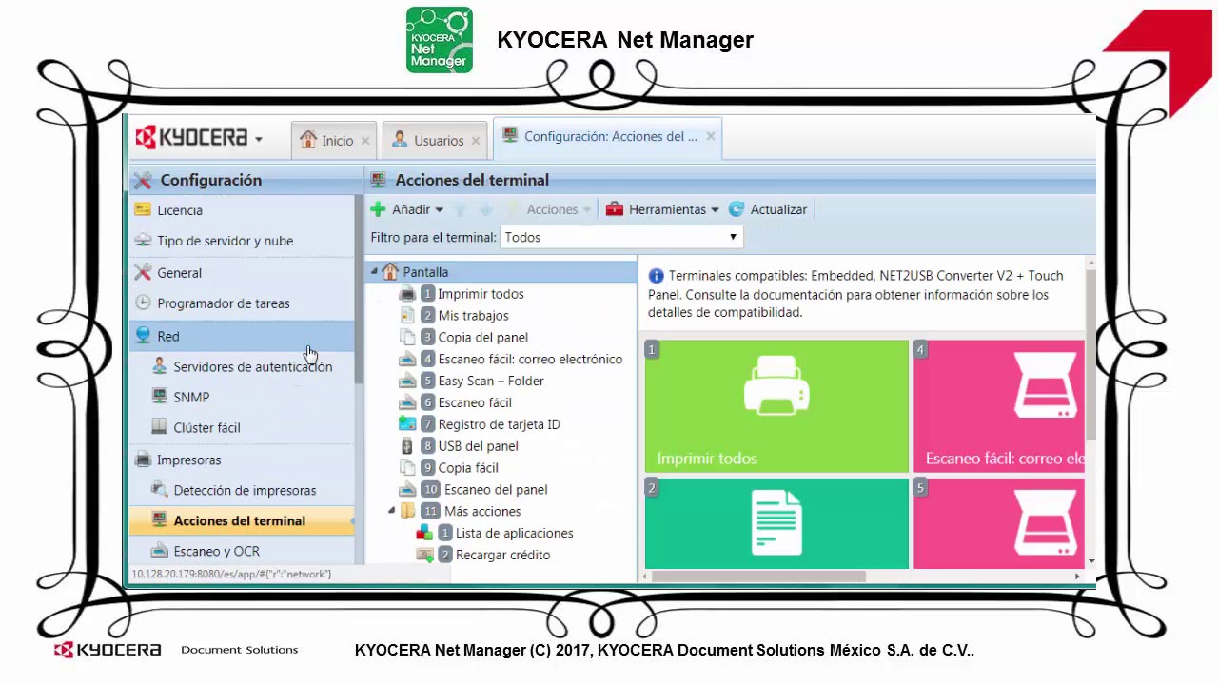This screenshot has width=1218, height=685.
Task: Click the teal tile number 2
Action: [776, 523]
